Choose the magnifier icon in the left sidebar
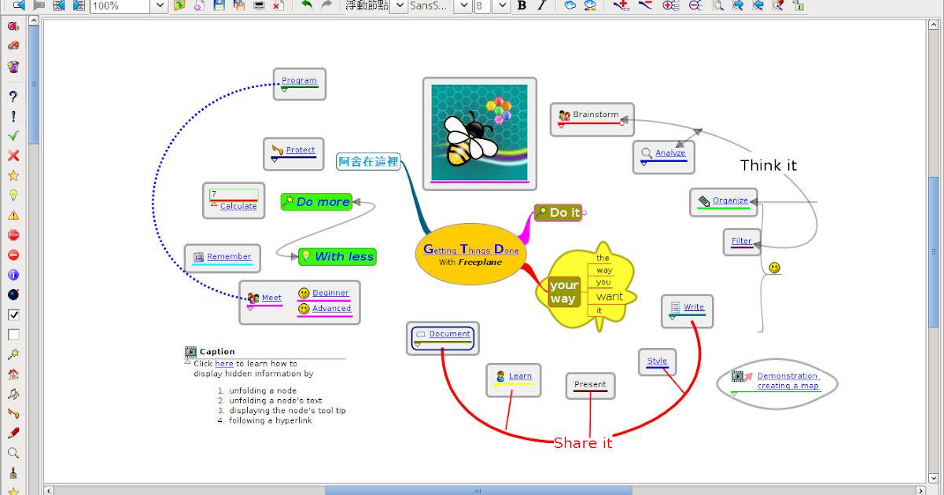Viewport: 944px width, 495px height. (x=13, y=453)
